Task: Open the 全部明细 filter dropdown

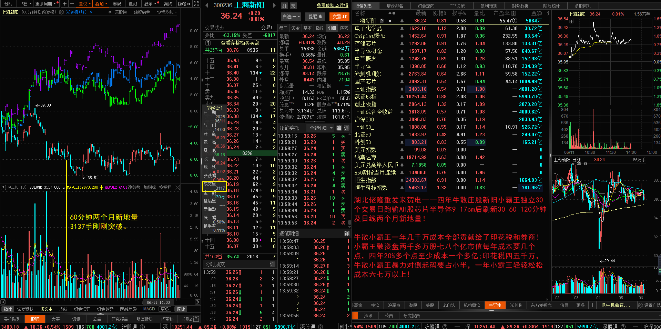Action: 321,128
